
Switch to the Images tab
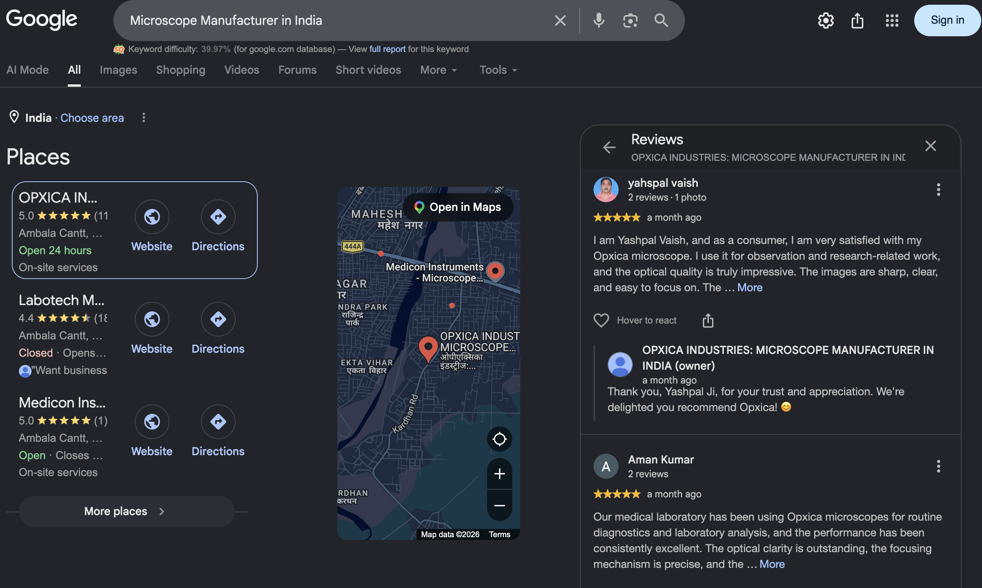click(119, 70)
